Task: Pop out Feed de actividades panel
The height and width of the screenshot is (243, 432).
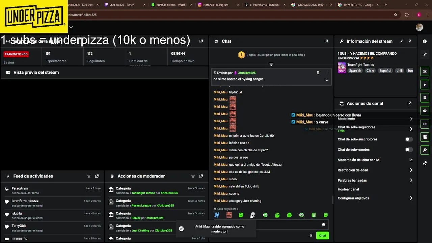Action: pyautogui.click(x=97, y=176)
